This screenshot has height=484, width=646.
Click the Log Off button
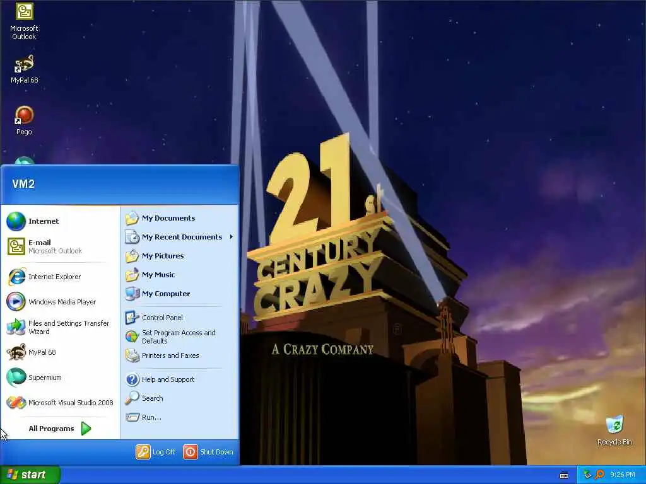(x=156, y=452)
